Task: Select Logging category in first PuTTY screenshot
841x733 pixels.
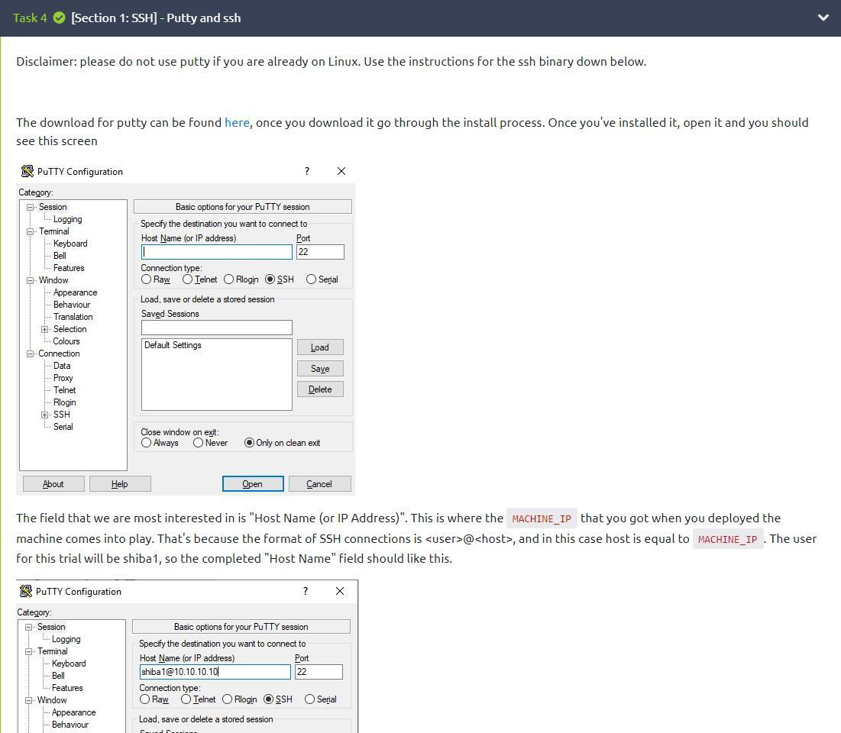Action: coord(67,219)
